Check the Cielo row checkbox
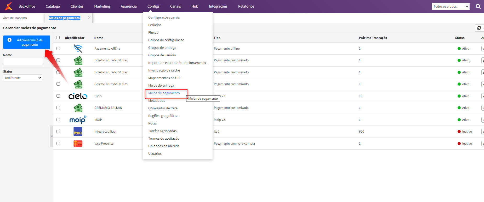Viewport: 484px width, 202px height. click(58, 96)
